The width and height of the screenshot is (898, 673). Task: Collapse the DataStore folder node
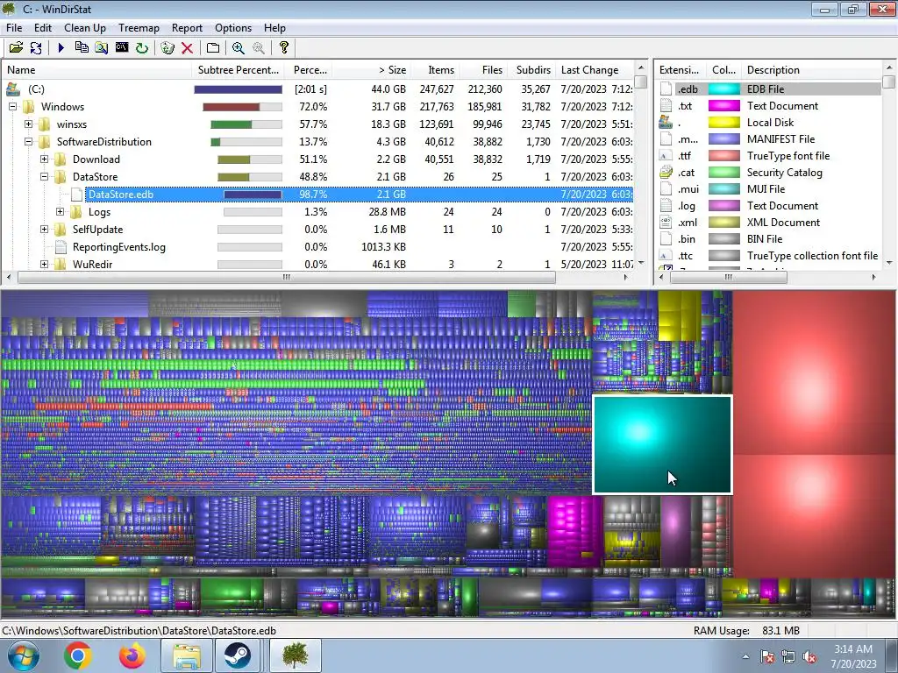pyautogui.click(x=44, y=177)
